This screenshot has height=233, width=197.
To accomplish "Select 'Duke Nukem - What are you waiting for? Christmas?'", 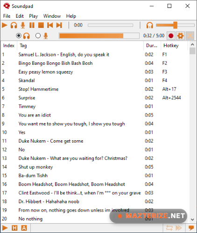I will click(x=95, y=158).
